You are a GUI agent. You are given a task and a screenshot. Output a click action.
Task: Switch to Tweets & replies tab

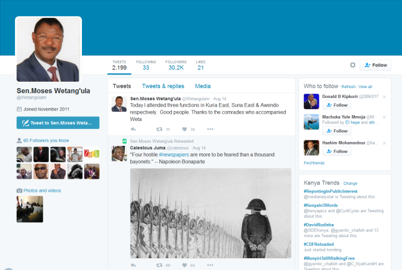pyautogui.click(x=163, y=86)
